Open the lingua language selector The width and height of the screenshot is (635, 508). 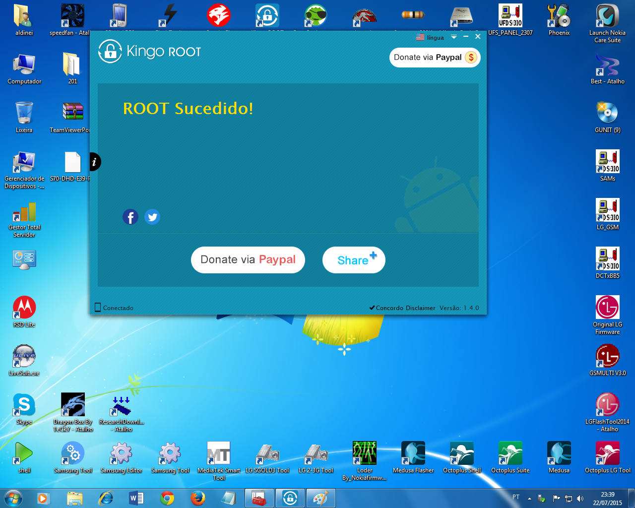coord(430,37)
